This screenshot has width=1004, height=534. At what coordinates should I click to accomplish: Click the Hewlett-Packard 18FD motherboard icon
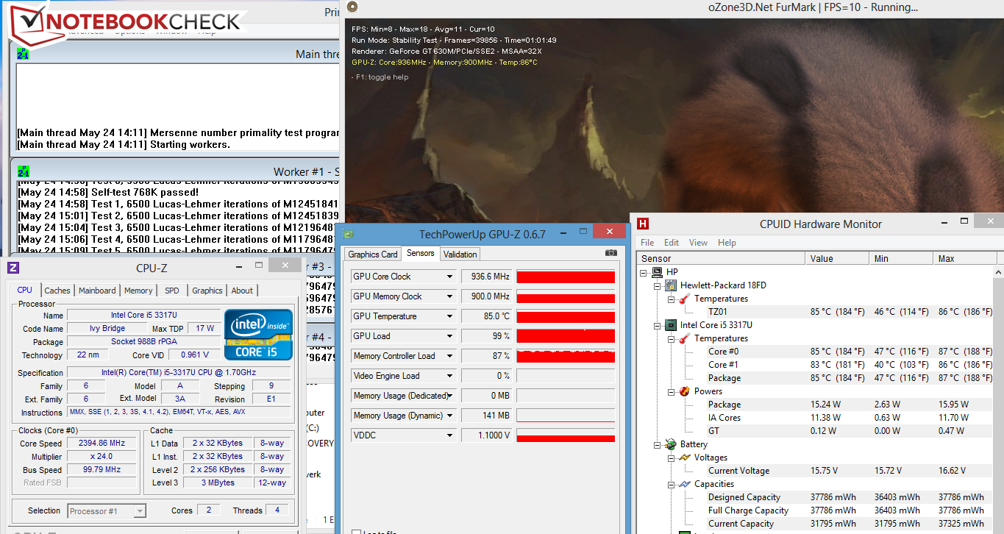(x=671, y=285)
